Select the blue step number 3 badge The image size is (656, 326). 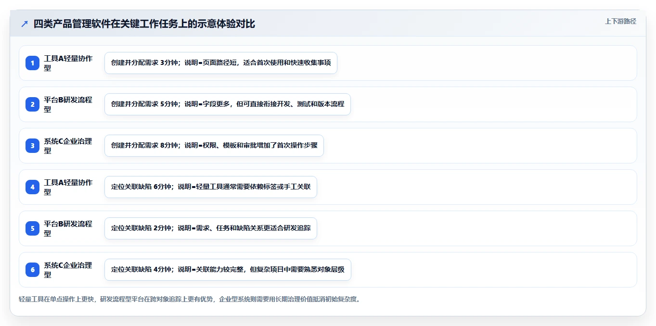point(33,146)
